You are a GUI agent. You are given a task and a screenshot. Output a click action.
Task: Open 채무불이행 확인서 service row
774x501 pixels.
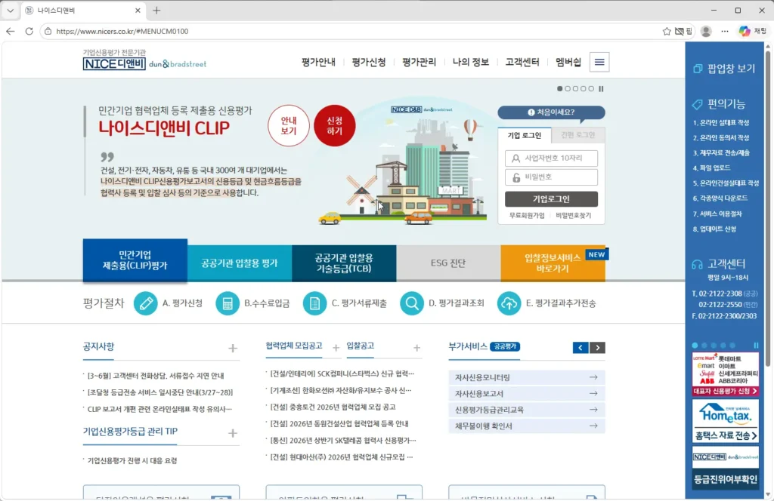click(x=527, y=426)
